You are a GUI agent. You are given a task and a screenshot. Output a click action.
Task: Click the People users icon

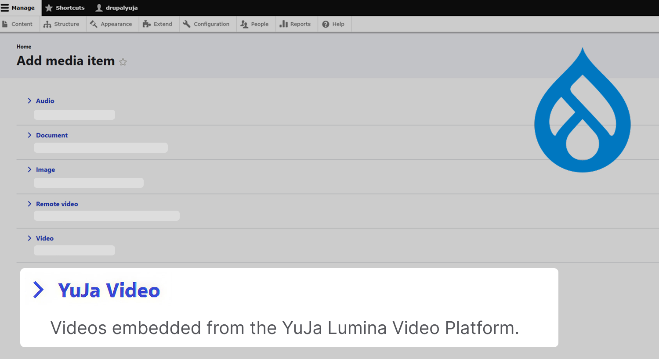tap(244, 24)
